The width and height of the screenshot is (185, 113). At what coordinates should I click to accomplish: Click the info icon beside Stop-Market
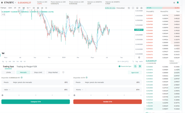click(63, 72)
